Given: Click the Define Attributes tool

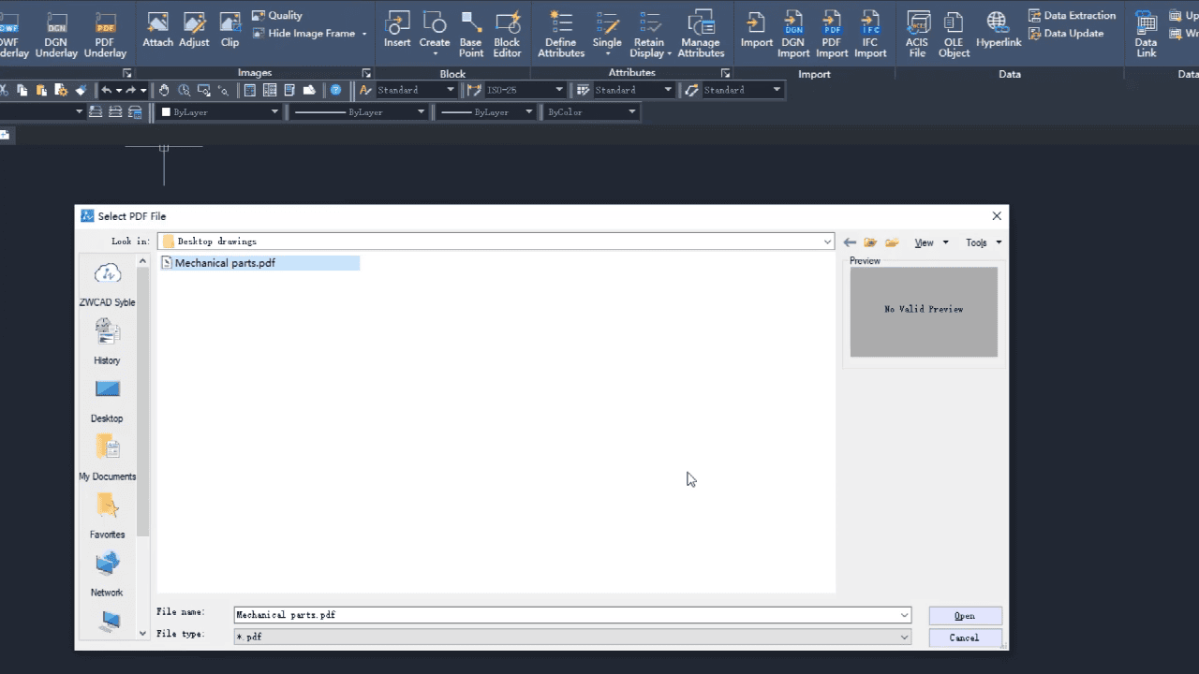Looking at the screenshot, I should pos(561,35).
